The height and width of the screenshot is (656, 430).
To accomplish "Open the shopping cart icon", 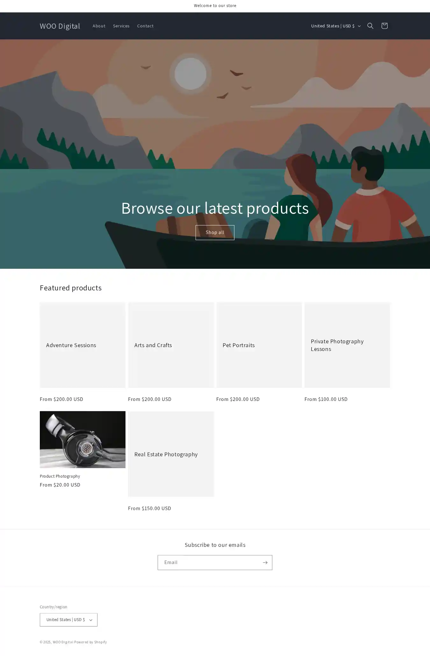I will click(x=384, y=26).
